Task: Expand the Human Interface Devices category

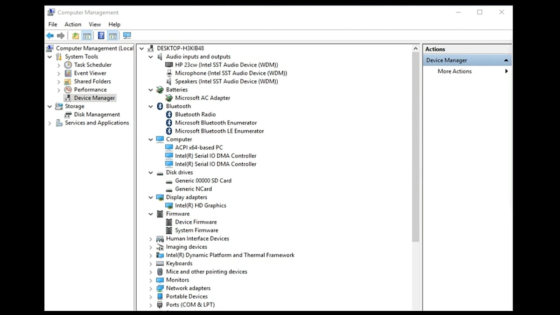Action: coord(151,239)
